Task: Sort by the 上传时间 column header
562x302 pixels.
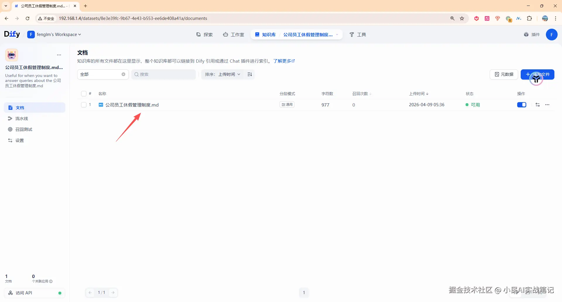Action: click(x=419, y=94)
